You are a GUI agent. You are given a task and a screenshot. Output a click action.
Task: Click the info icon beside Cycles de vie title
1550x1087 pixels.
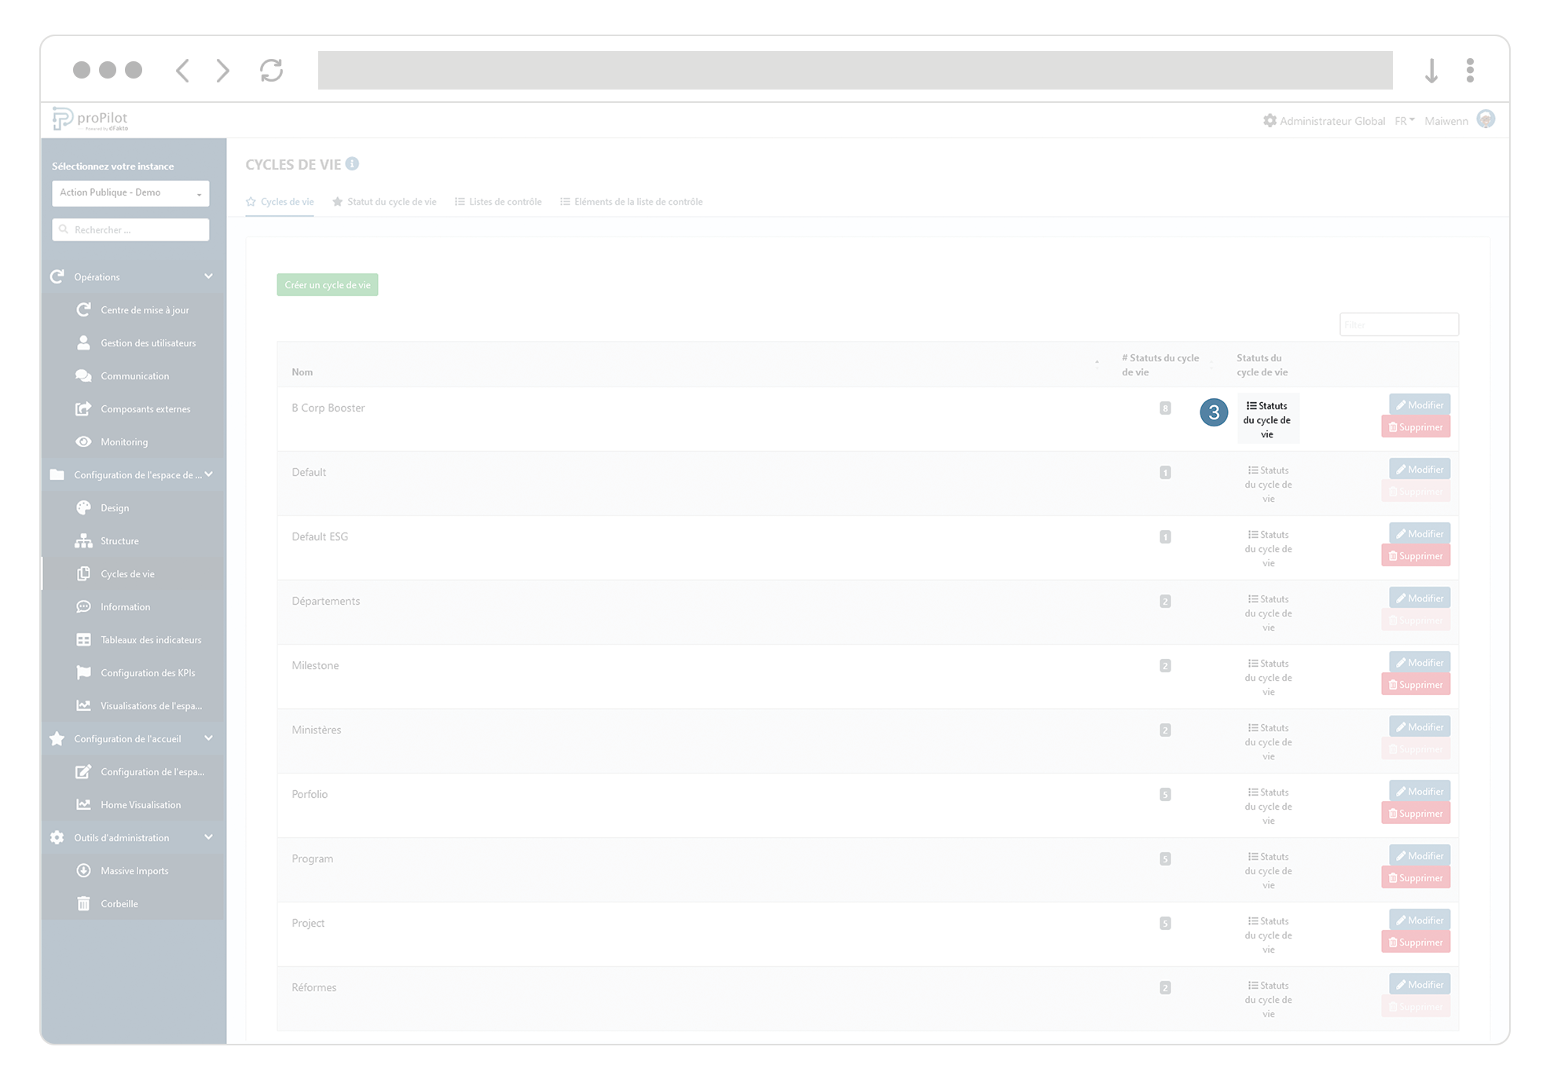click(x=352, y=163)
